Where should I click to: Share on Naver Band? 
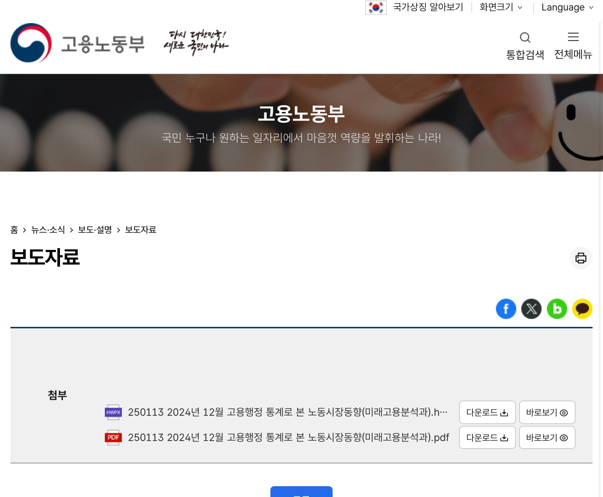click(557, 309)
